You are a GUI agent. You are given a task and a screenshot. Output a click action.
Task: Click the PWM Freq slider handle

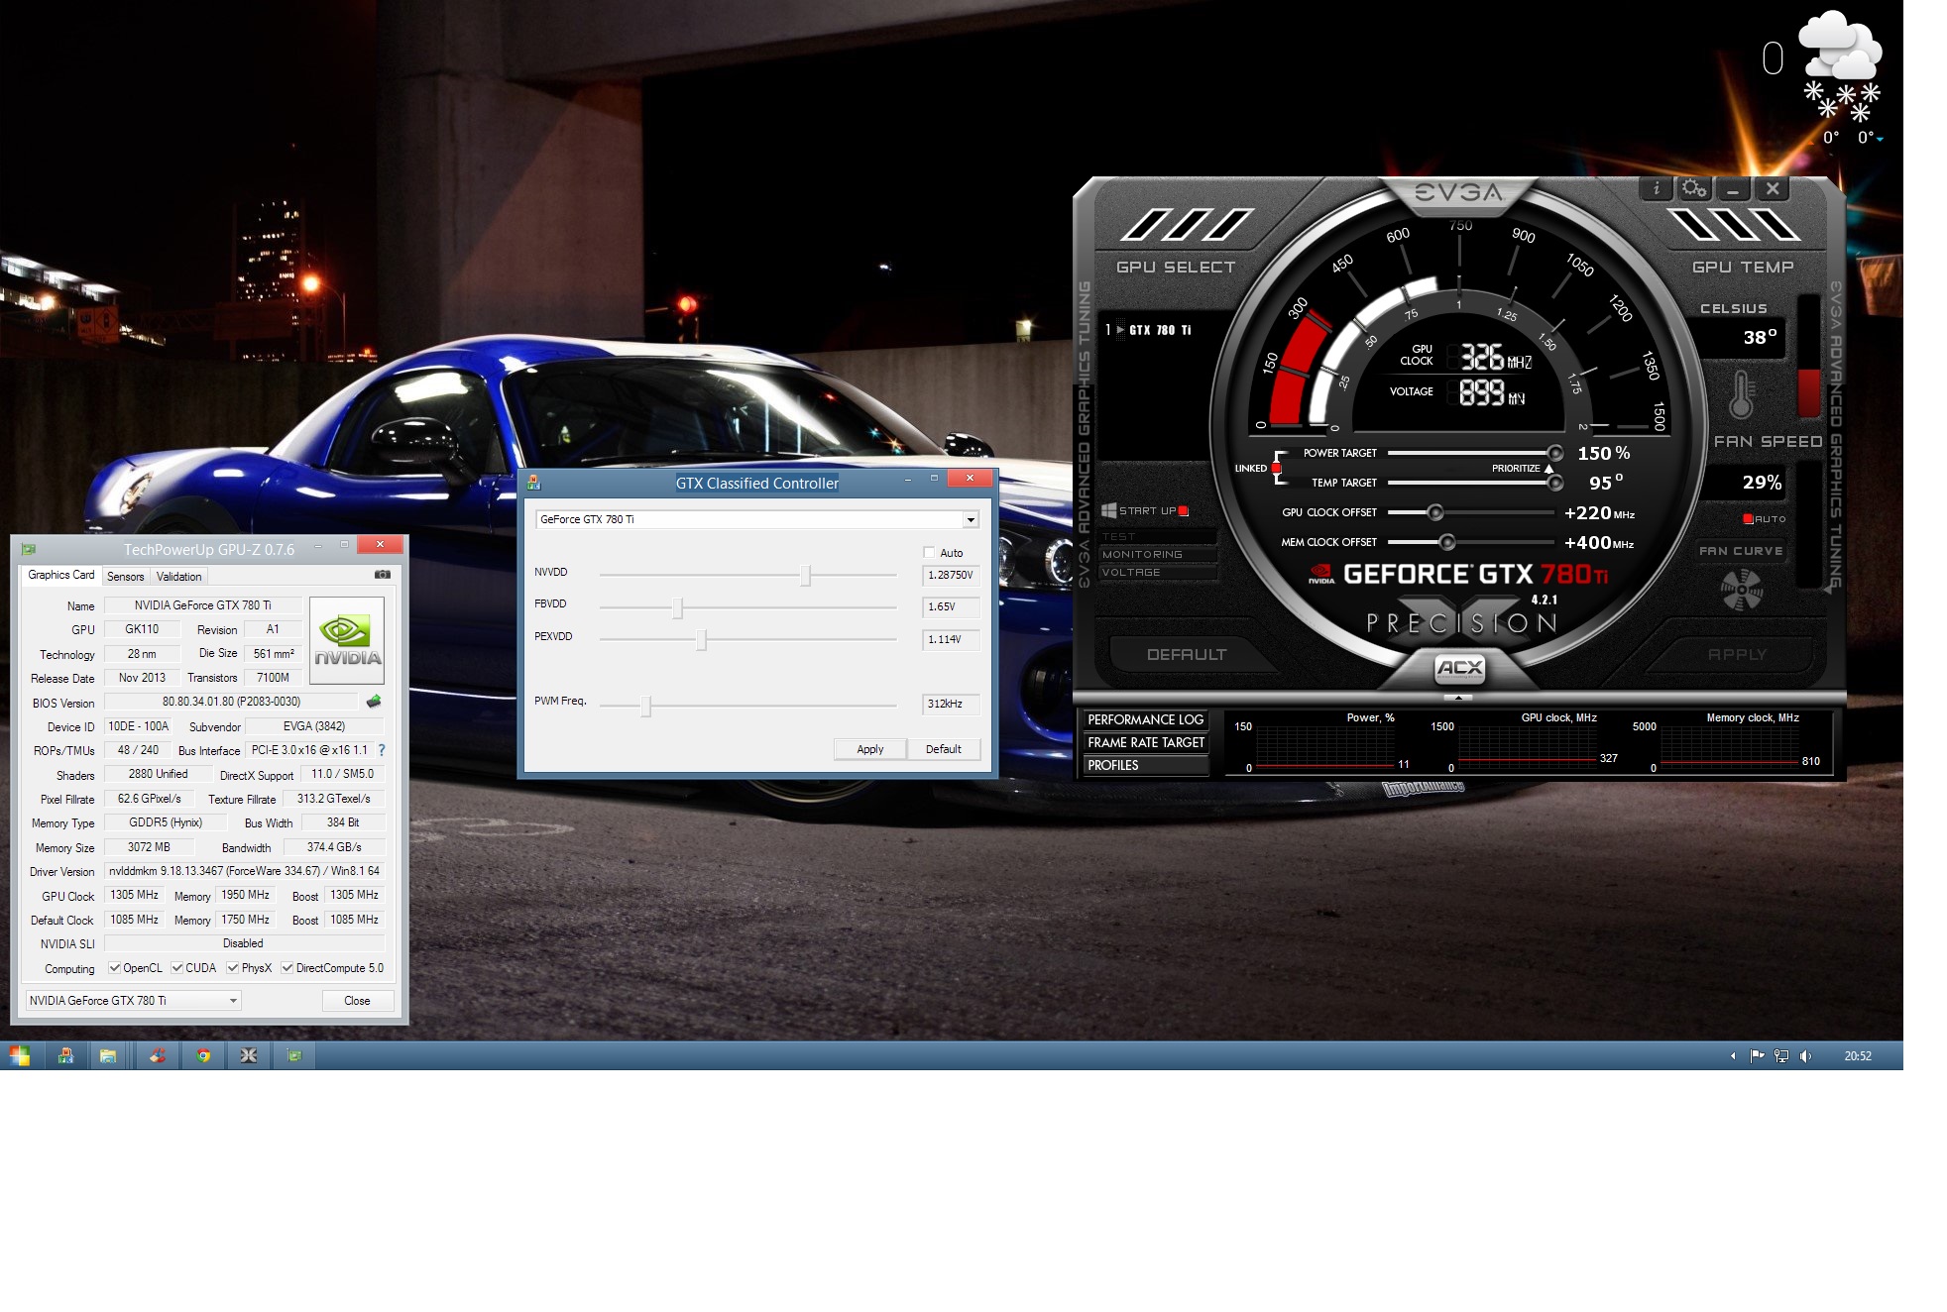pos(646,706)
